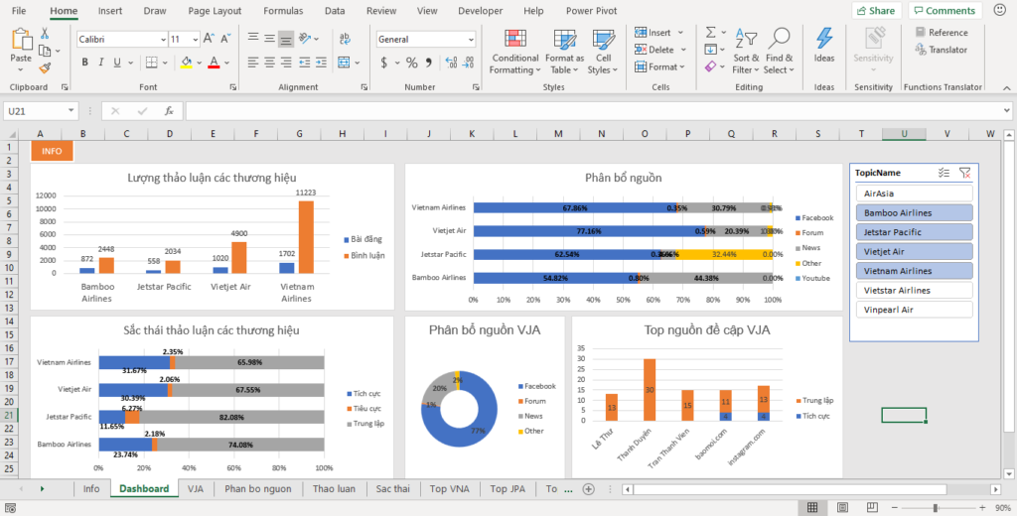Image resolution: width=1017 pixels, height=516 pixels.
Task: Select Vietstar Airlines in the slicer
Action: [914, 291]
